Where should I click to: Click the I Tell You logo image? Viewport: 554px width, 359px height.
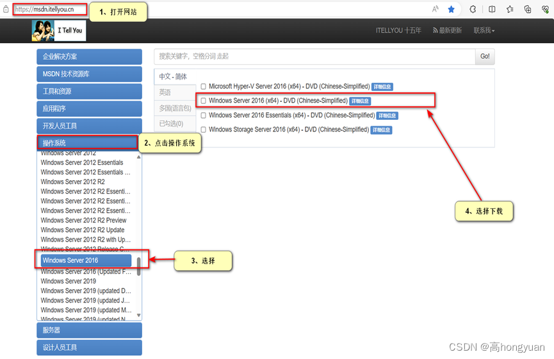[x=59, y=30]
